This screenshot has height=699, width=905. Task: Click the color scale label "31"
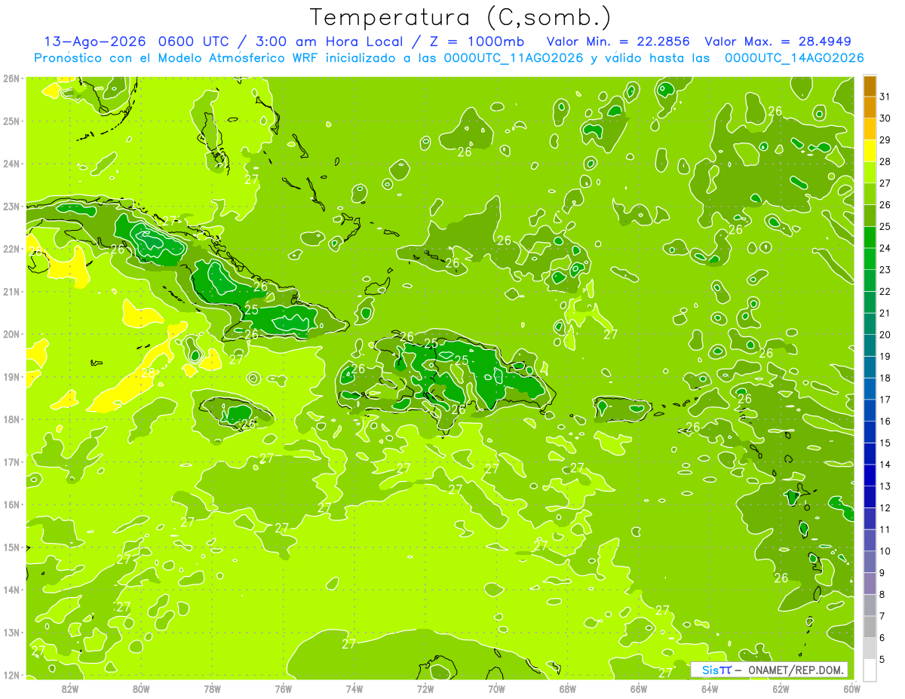tap(885, 97)
